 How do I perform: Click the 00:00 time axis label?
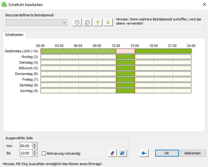point(41,46)
